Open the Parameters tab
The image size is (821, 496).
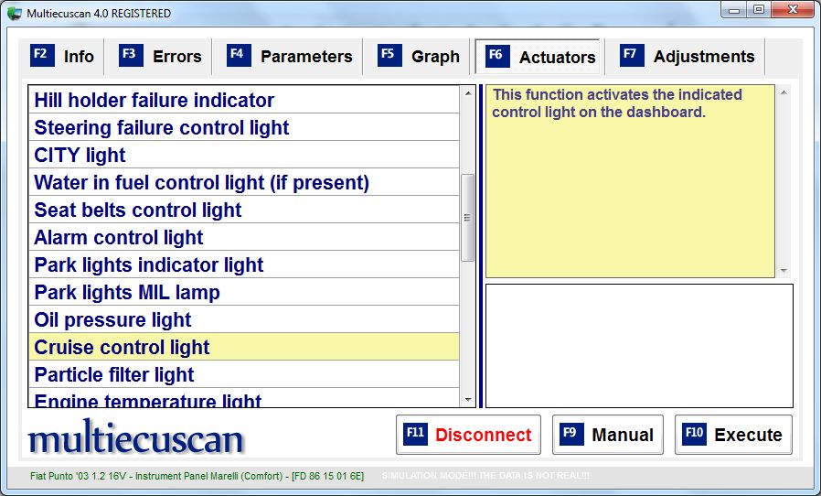pos(289,56)
